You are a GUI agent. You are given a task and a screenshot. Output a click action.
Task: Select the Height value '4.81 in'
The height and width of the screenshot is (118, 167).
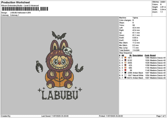[163, 7]
